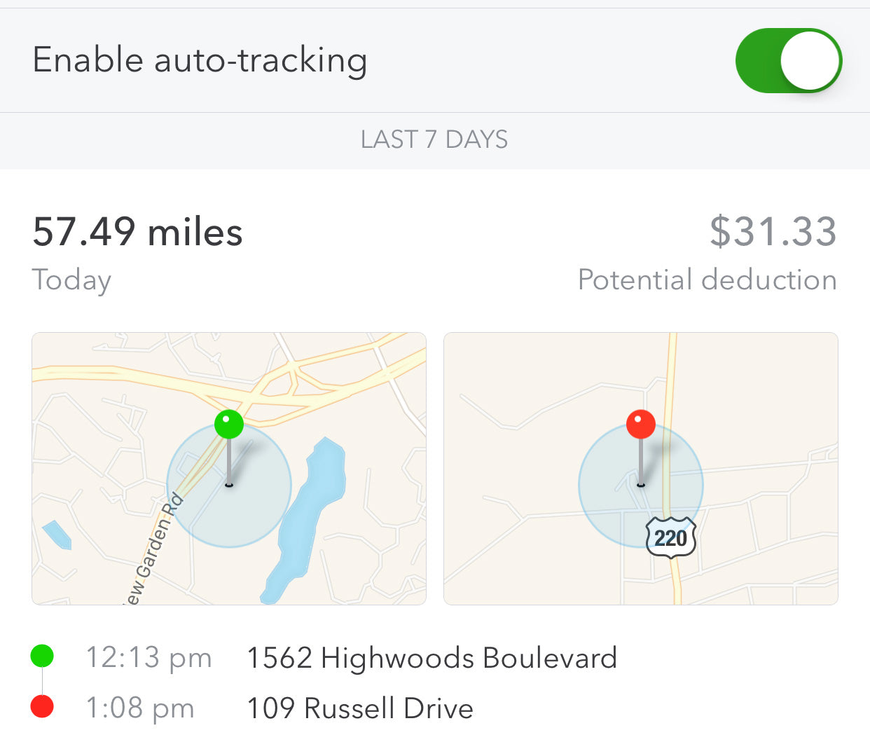Tap the Enable auto-tracking label
Viewport: 870px width, 749px height.
200,60
